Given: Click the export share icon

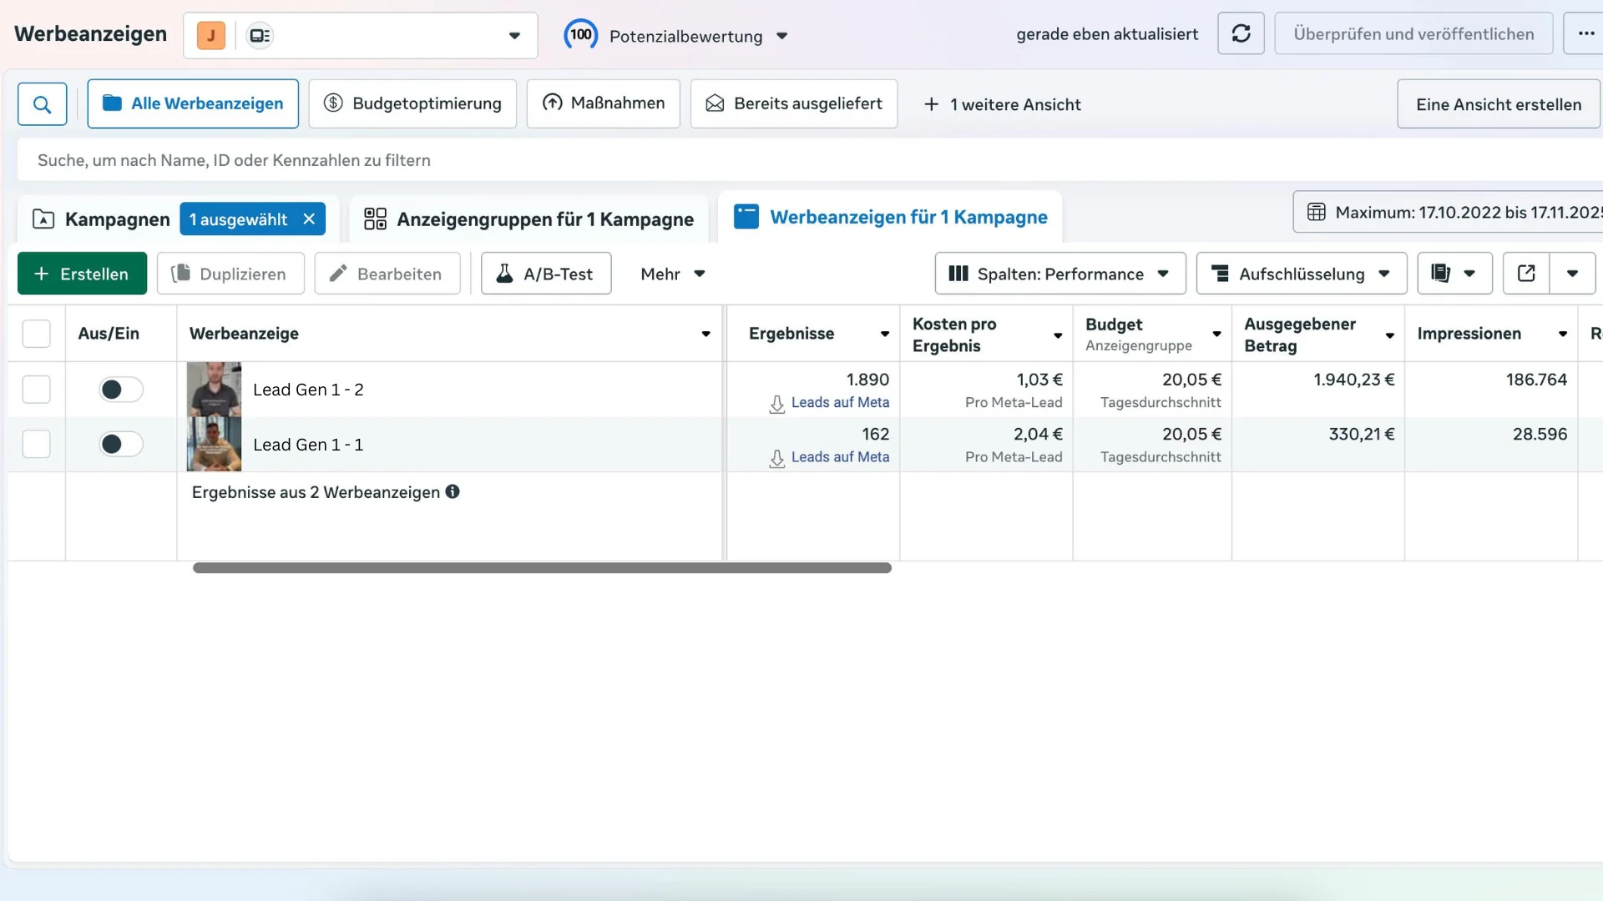Looking at the screenshot, I should click(1525, 274).
